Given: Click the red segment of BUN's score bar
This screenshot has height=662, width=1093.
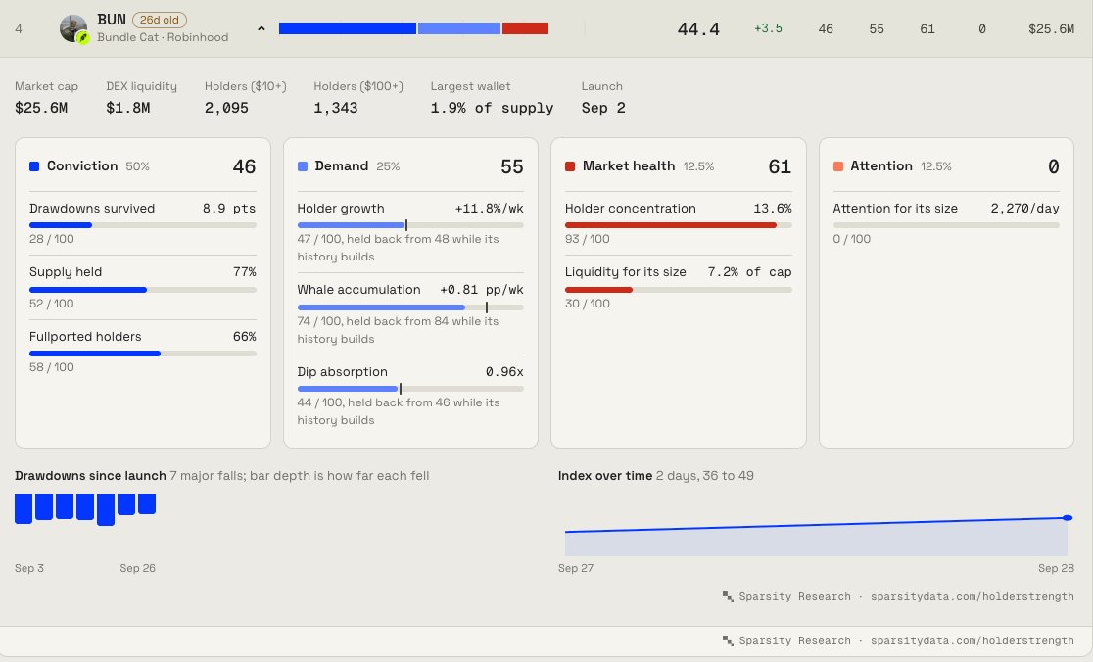Looking at the screenshot, I should point(526,28).
